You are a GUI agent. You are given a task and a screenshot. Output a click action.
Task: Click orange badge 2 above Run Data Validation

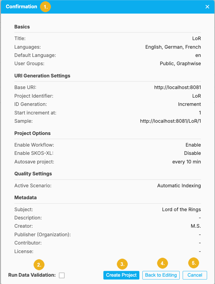(39, 264)
